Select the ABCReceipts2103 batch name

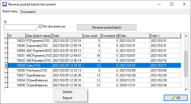click(39, 61)
